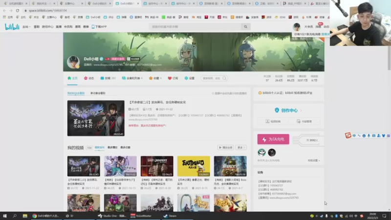The image size is (391, 220).
Task: Close the active Dell小明 browser tab
Action: point(138,3)
